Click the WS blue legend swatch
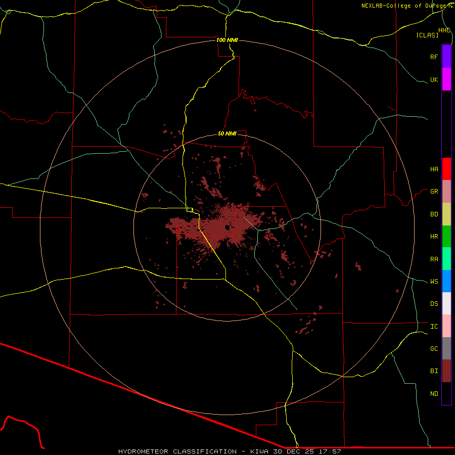This screenshot has width=455, height=455. pos(446,281)
